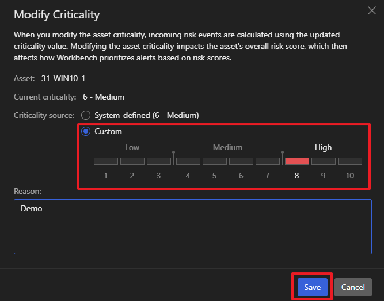
Task: Cancel the criticality change
Action: click(353, 287)
